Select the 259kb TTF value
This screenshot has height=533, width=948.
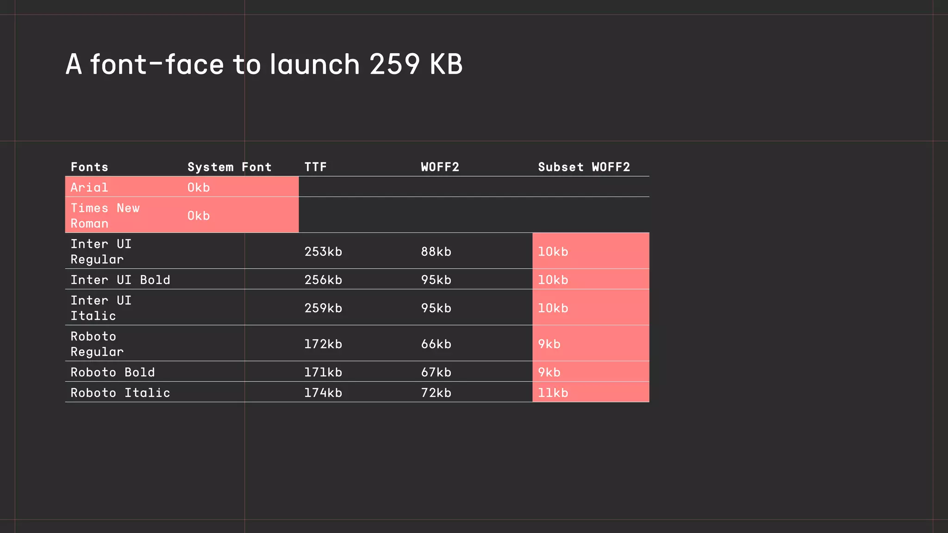click(323, 308)
